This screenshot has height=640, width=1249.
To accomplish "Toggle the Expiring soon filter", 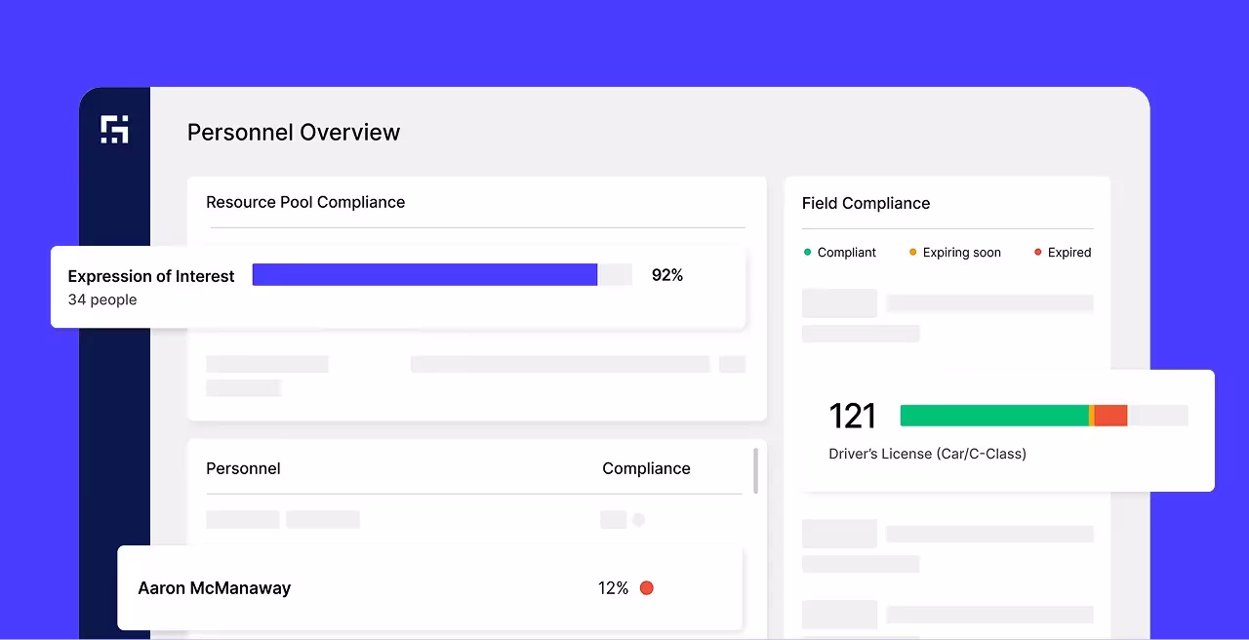I will pyautogui.click(x=954, y=252).
